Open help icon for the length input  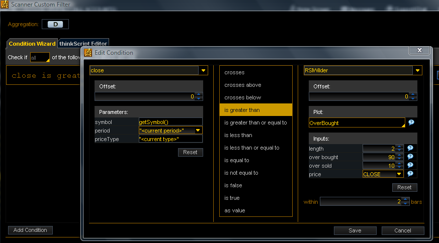(410, 148)
